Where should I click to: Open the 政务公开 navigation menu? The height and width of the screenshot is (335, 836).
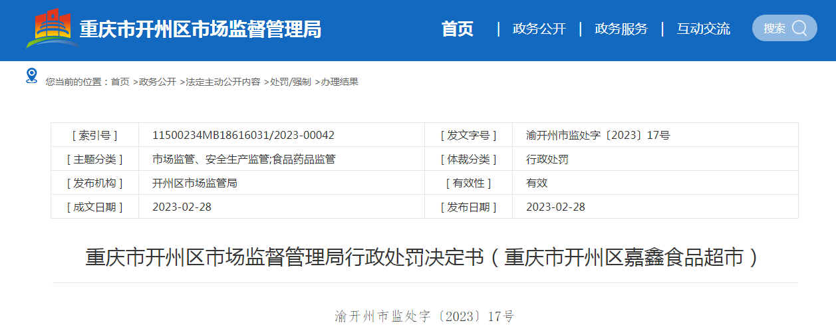pyautogui.click(x=539, y=29)
